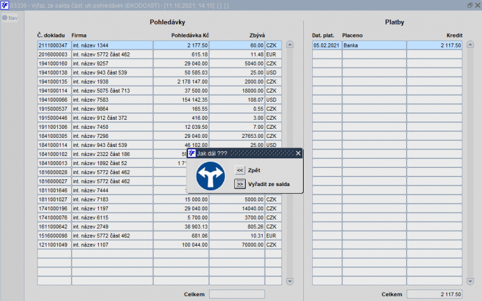
Task: Select document number 2111000347 cell
Action: 54,45
